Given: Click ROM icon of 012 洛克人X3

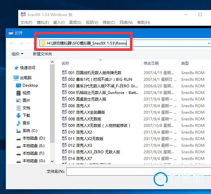Looking at the screenshot, I should (64, 145).
